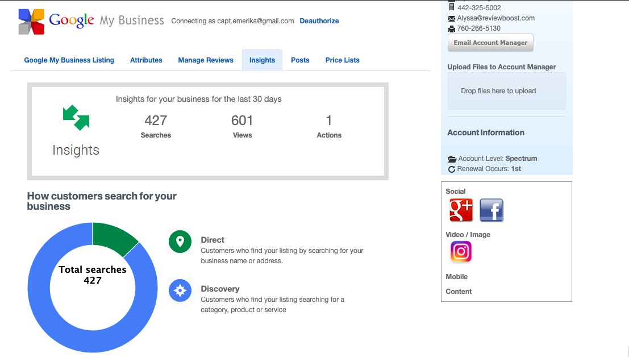
Task: Click the How customers search heading
Action: 102,201
